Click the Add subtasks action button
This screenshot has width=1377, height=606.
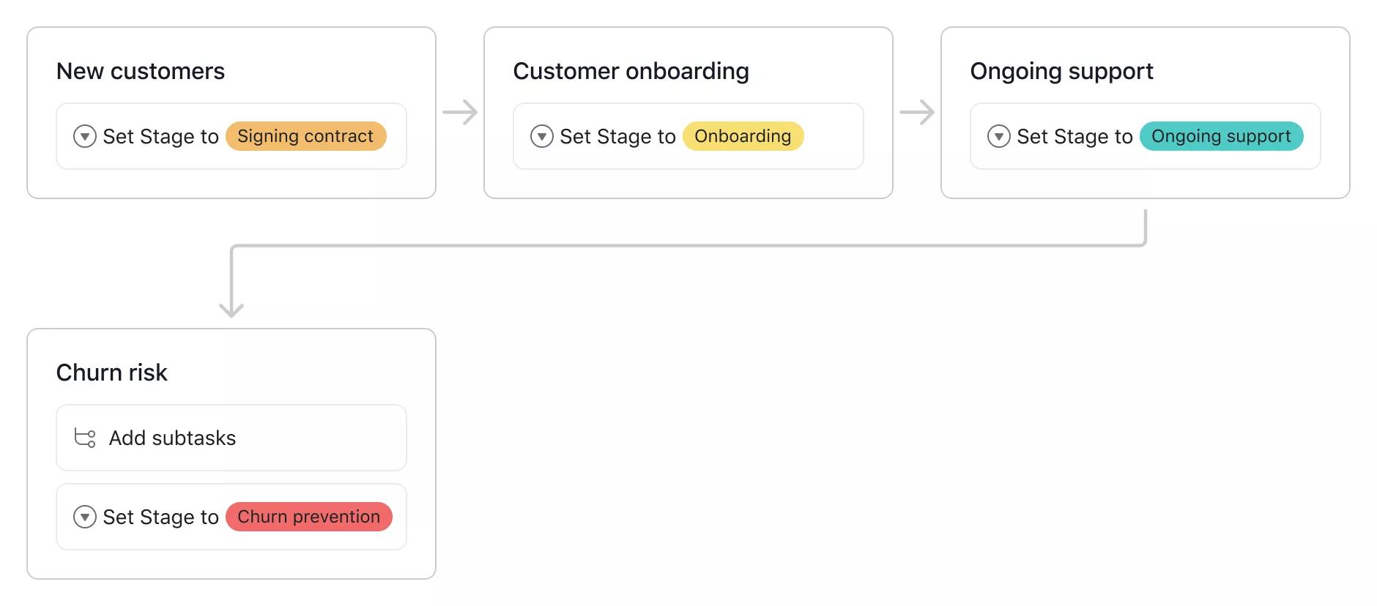[231, 438]
